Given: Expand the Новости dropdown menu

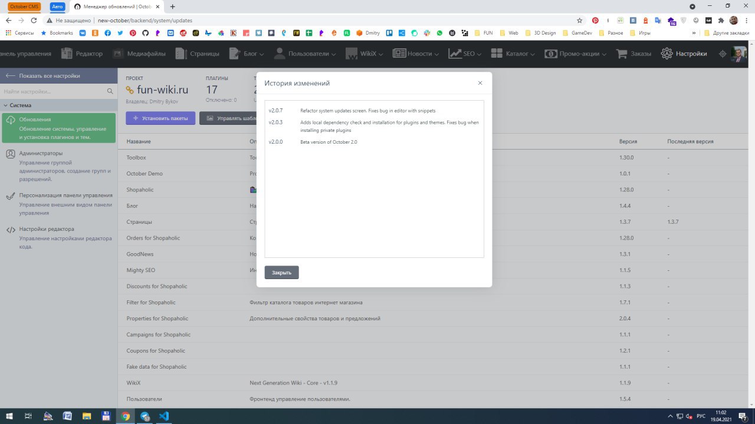Looking at the screenshot, I should coord(416,54).
